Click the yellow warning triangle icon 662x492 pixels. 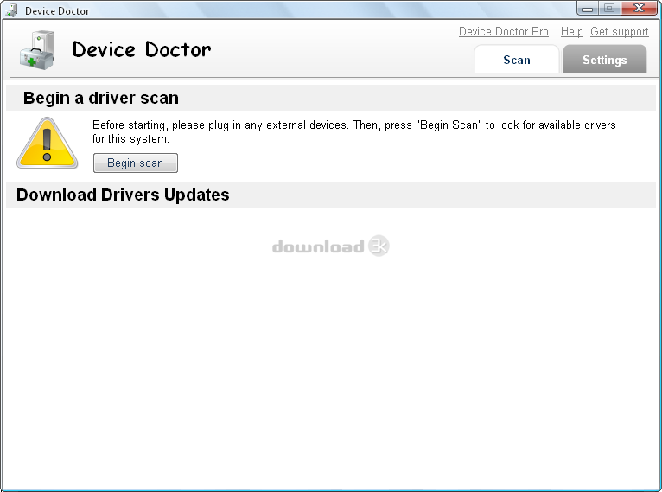[47, 144]
